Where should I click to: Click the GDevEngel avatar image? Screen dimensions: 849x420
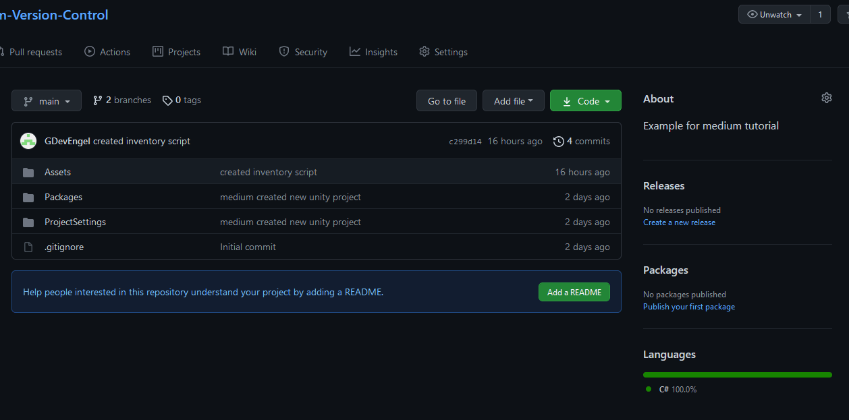[x=28, y=141]
